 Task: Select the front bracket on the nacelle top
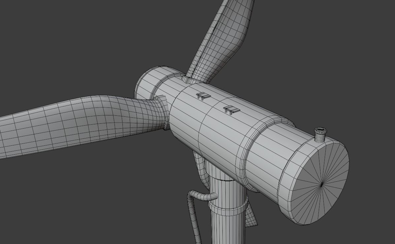[203, 96]
